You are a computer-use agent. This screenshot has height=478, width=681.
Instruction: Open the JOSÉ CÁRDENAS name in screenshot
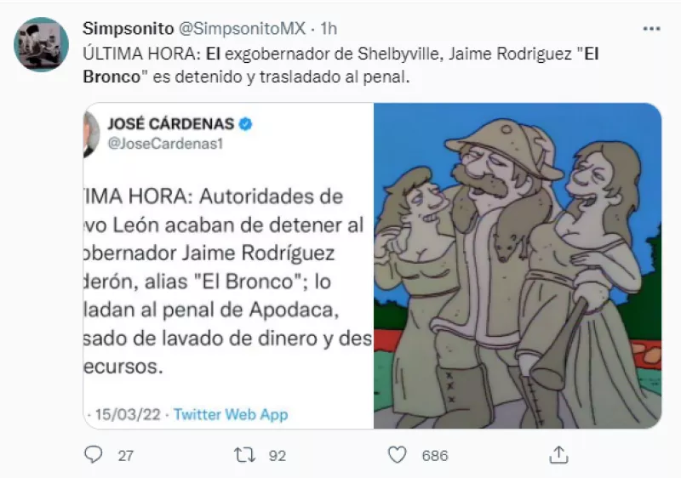(171, 124)
